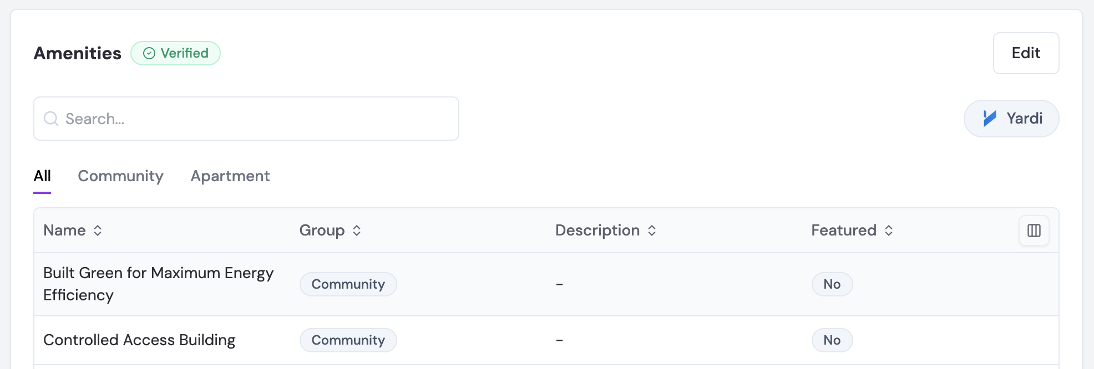1094x369 pixels.
Task: Sort by Description column arrows
Action: pyautogui.click(x=652, y=230)
